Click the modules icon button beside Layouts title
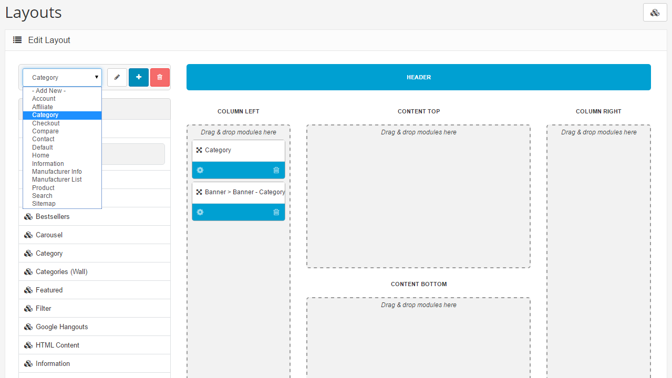This screenshot has height=378, width=672. coord(655,13)
